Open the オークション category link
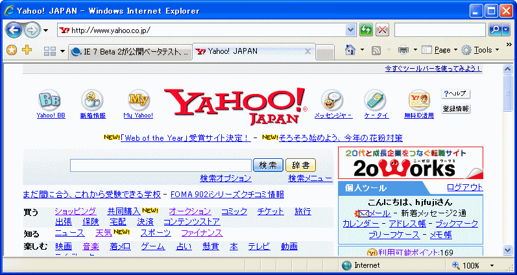This screenshot has height=275, width=517. (190, 211)
